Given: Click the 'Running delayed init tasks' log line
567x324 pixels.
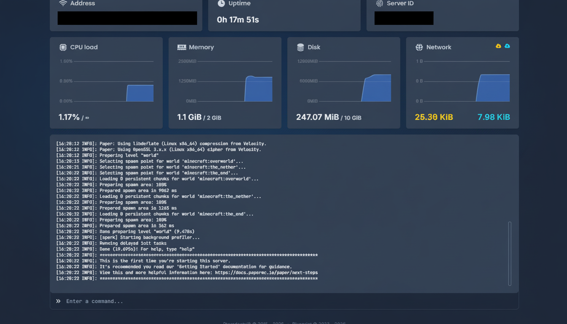Looking at the screenshot, I should tap(111, 244).
